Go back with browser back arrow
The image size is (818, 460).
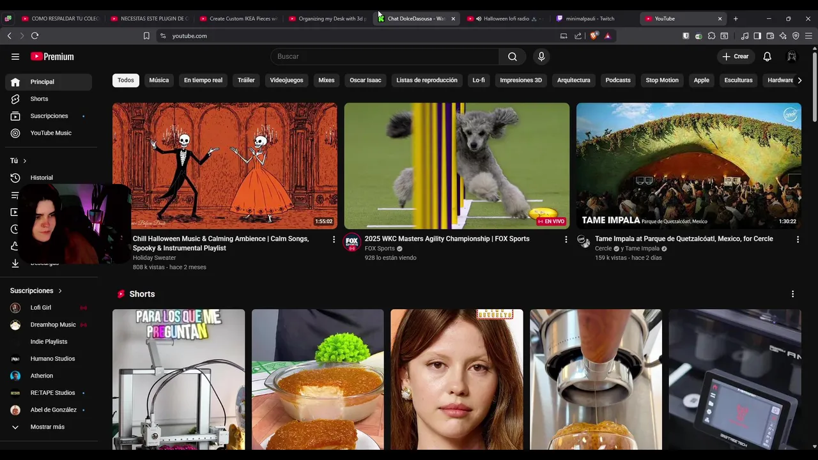(x=9, y=36)
